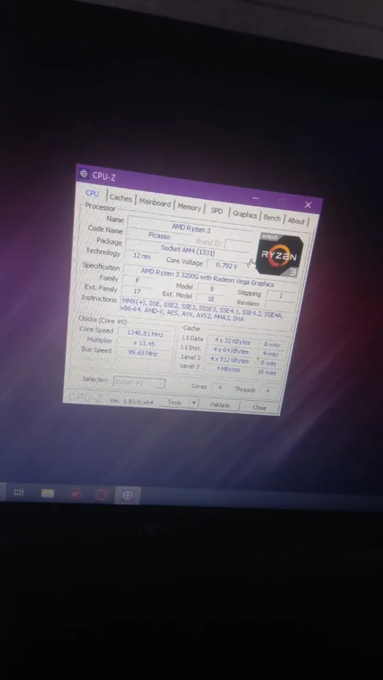The height and width of the screenshot is (680, 383).
Task: Click the Family value F
Action: coord(138,280)
